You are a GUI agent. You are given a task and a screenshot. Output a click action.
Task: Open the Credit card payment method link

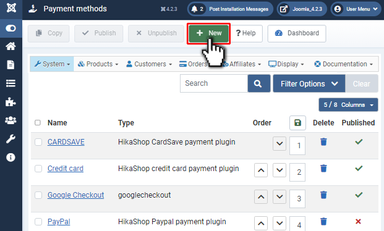click(x=66, y=169)
